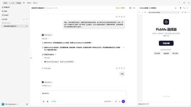Open the Browser Use Agent entry

(59, 62)
